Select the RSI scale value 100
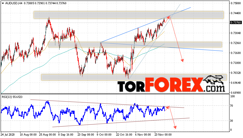 [232, 96]
